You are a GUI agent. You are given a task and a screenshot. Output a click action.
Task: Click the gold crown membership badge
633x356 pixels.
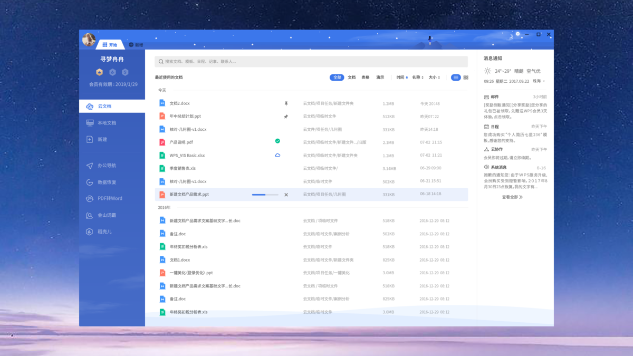pos(99,72)
